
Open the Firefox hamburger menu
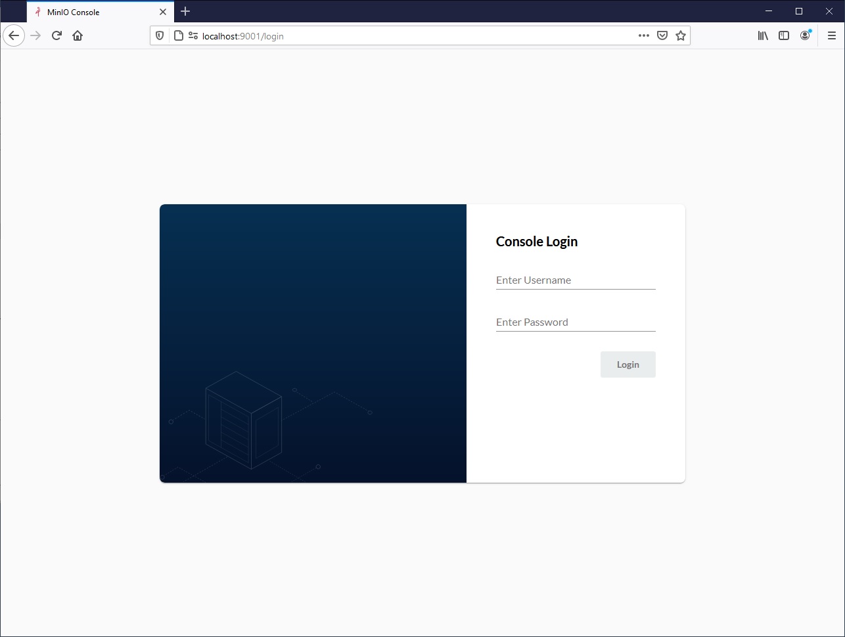832,35
